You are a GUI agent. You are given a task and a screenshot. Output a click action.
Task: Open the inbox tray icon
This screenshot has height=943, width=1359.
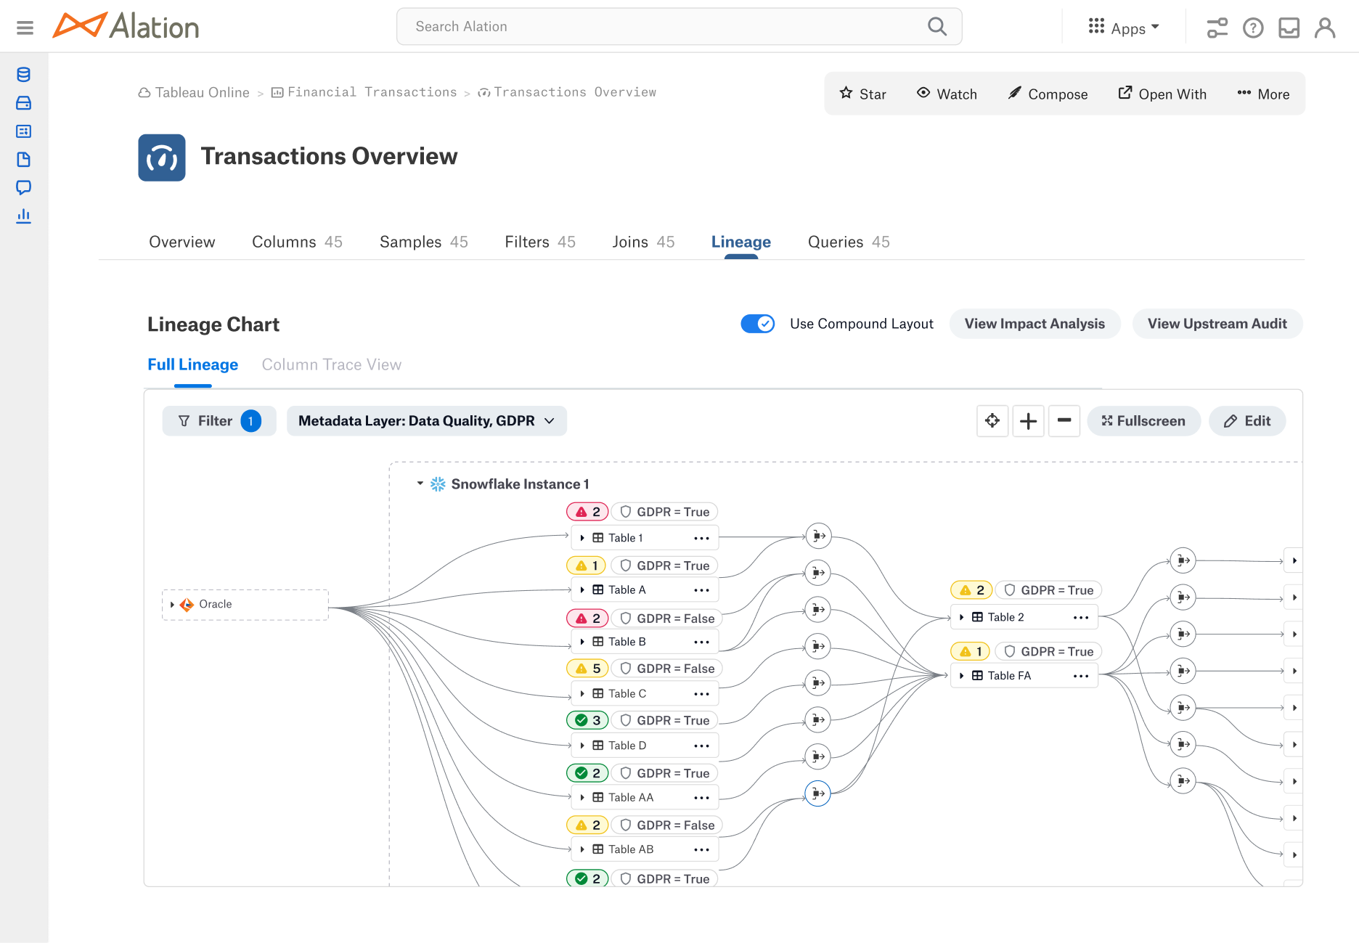click(x=1289, y=28)
